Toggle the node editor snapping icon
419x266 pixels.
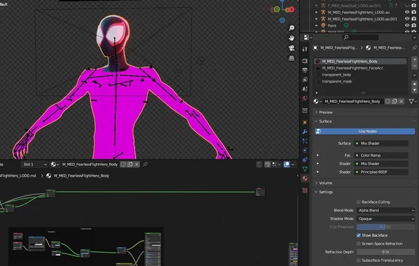[267, 164]
